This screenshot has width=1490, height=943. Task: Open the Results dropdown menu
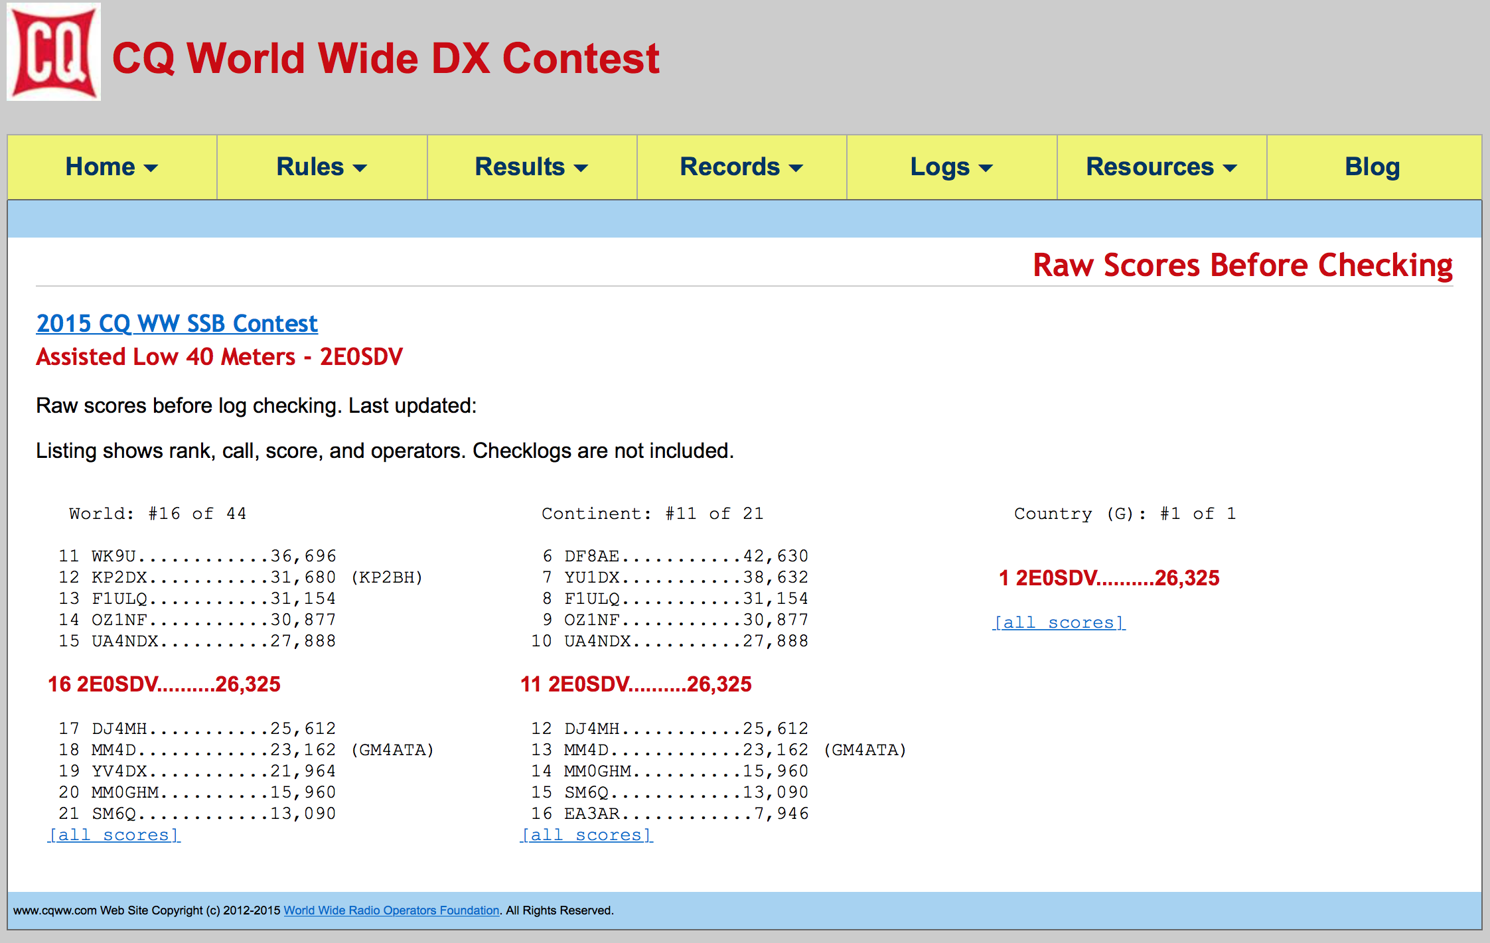(x=531, y=167)
